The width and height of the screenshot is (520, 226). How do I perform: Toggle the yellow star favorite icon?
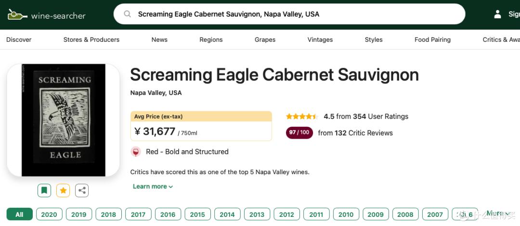click(63, 190)
